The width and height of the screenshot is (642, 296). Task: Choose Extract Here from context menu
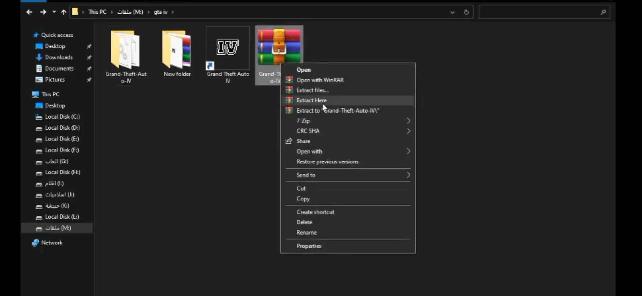pyautogui.click(x=311, y=101)
